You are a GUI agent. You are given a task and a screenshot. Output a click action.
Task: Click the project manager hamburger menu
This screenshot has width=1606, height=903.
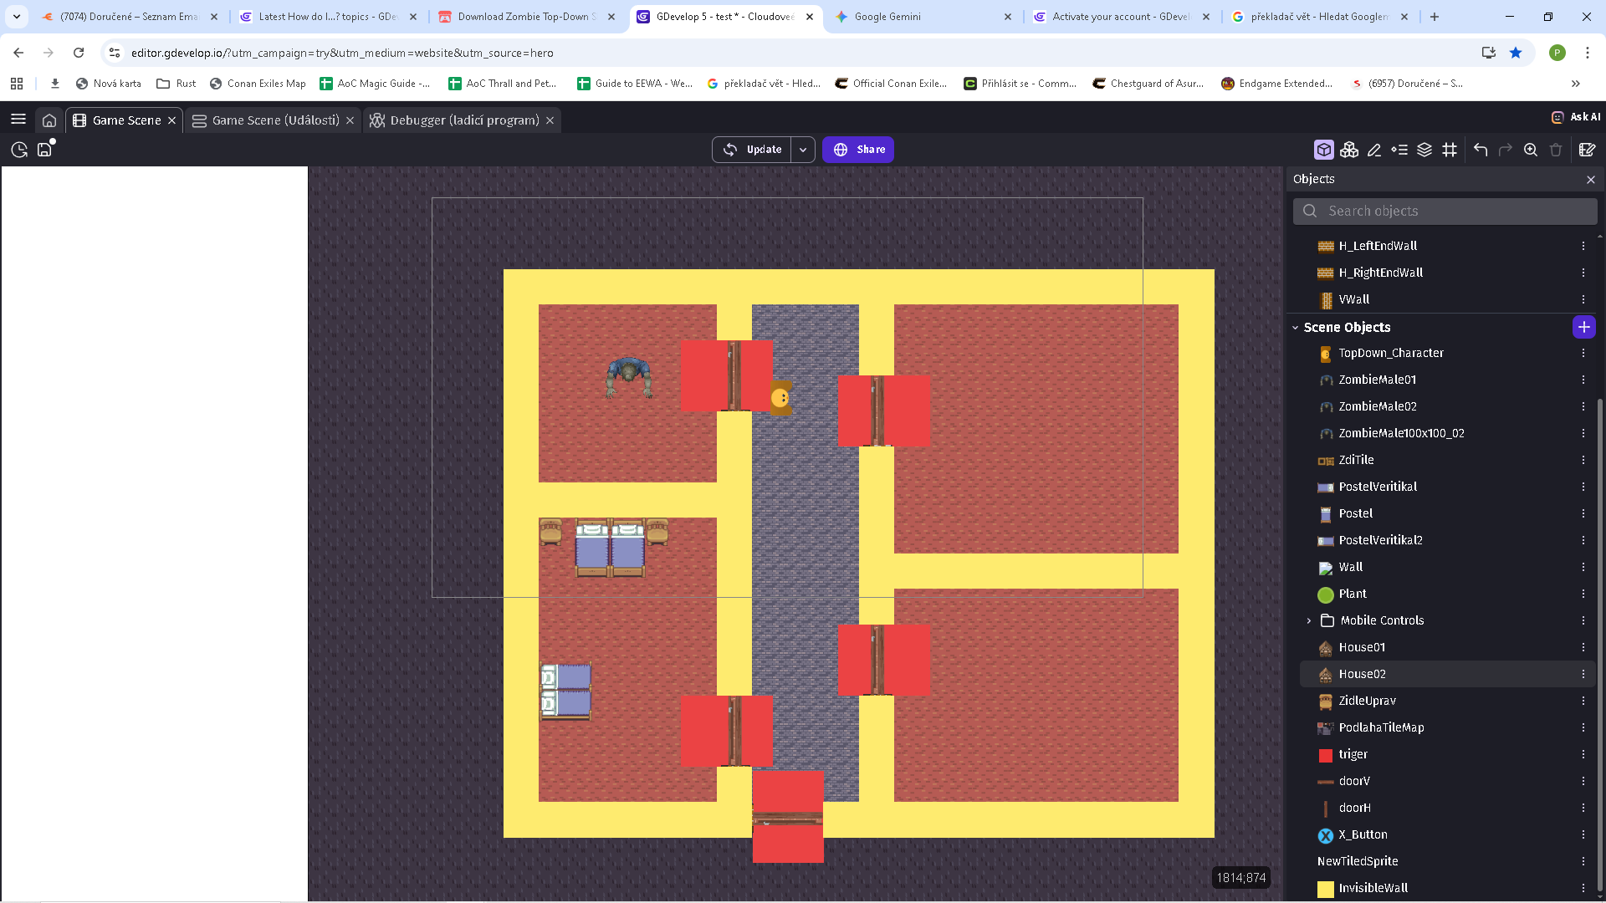pos(18,120)
